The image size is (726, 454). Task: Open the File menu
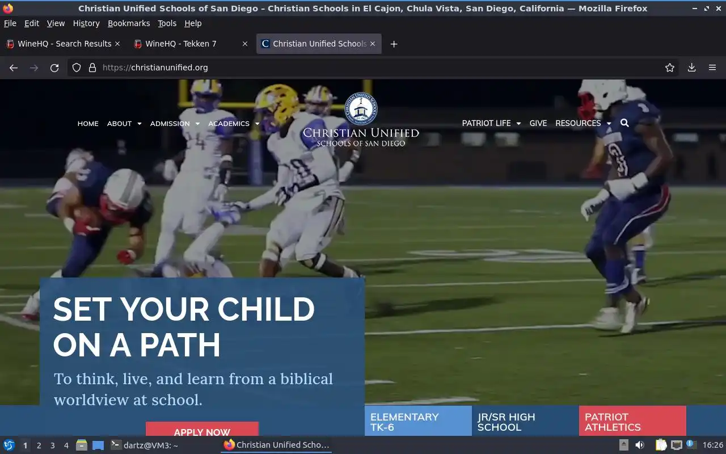[10, 23]
